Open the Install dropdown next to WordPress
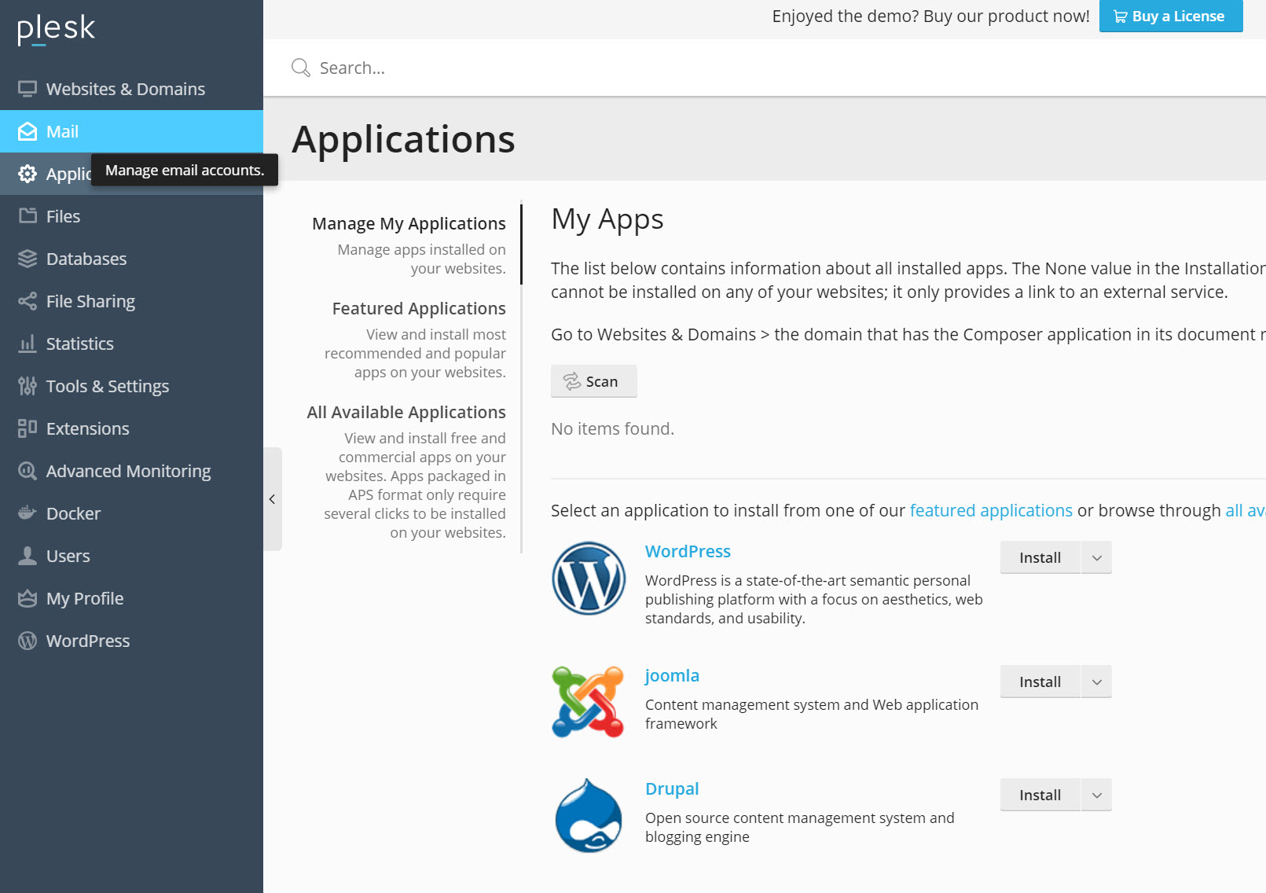This screenshot has height=893, width=1266. (x=1096, y=557)
